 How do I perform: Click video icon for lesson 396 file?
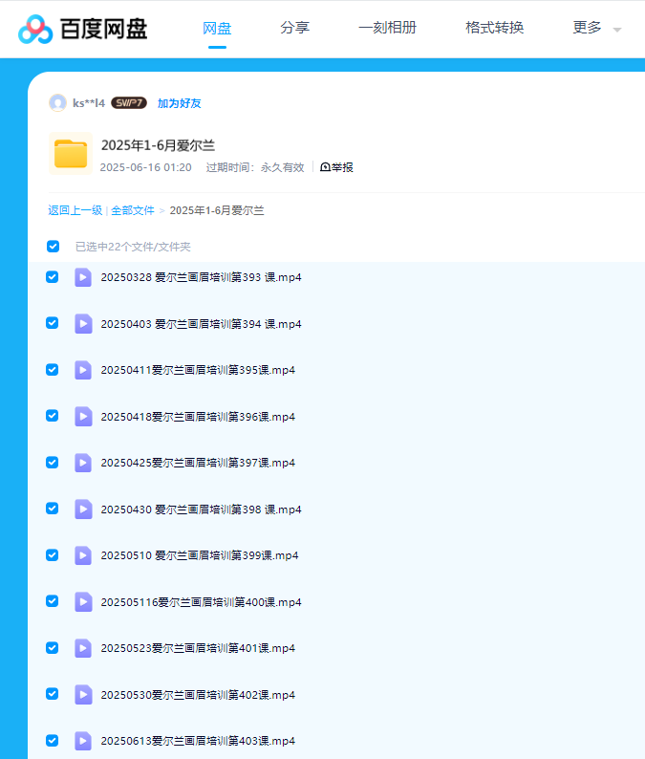click(83, 417)
